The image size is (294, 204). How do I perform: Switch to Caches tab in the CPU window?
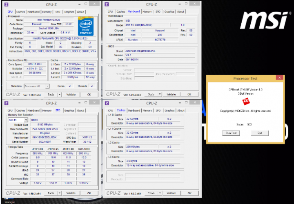coord(21,12)
